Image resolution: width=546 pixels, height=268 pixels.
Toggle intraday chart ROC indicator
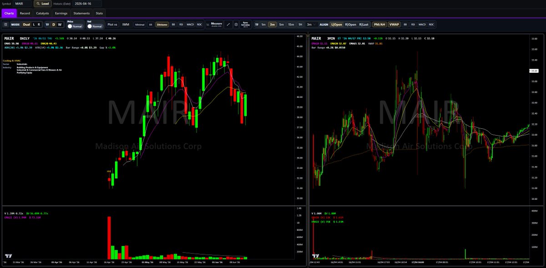click(x=431, y=25)
